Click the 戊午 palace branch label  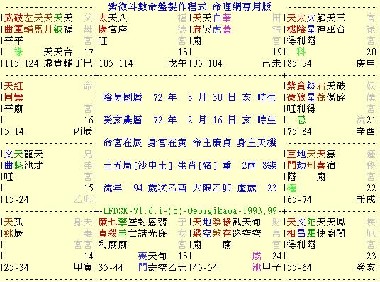177,64
